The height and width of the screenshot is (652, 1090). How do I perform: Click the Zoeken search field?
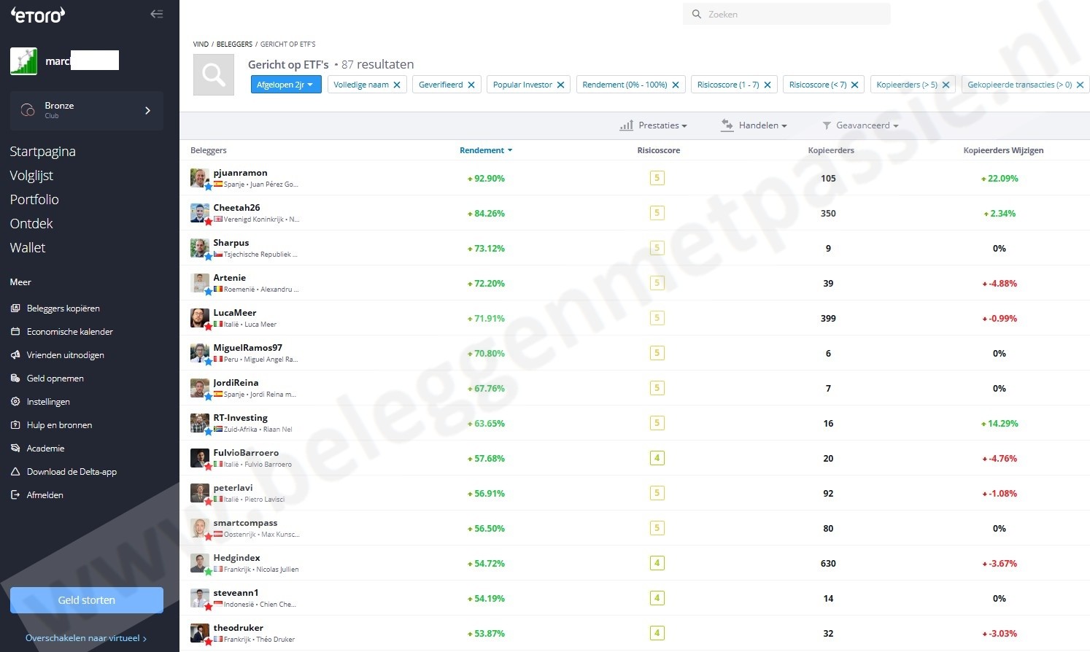pyautogui.click(x=786, y=15)
